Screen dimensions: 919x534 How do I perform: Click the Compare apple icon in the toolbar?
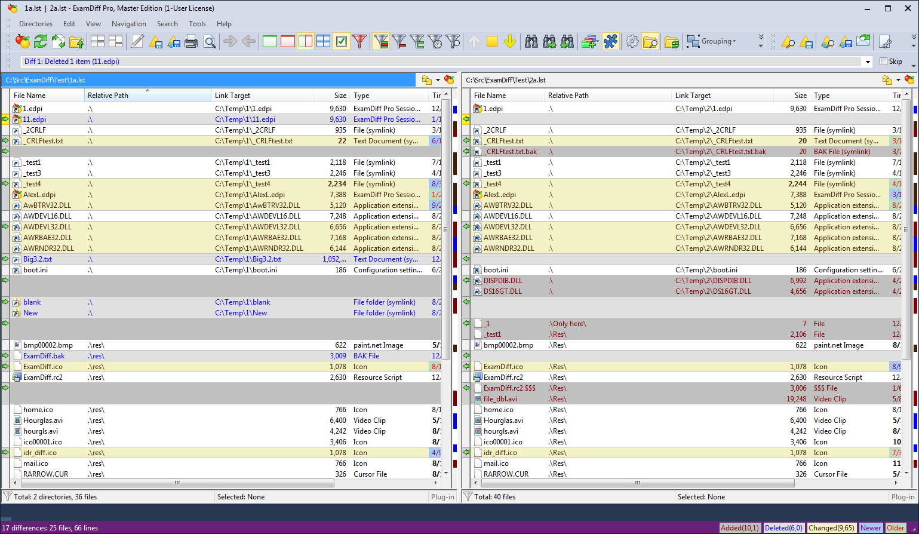22,41
